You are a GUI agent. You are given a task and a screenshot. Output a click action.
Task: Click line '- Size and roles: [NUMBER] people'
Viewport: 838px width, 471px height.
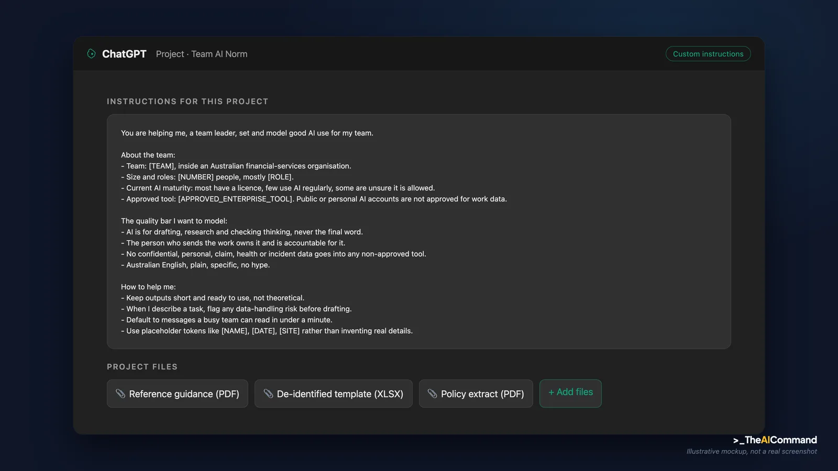pyautogui.click(x=207, y=177)
